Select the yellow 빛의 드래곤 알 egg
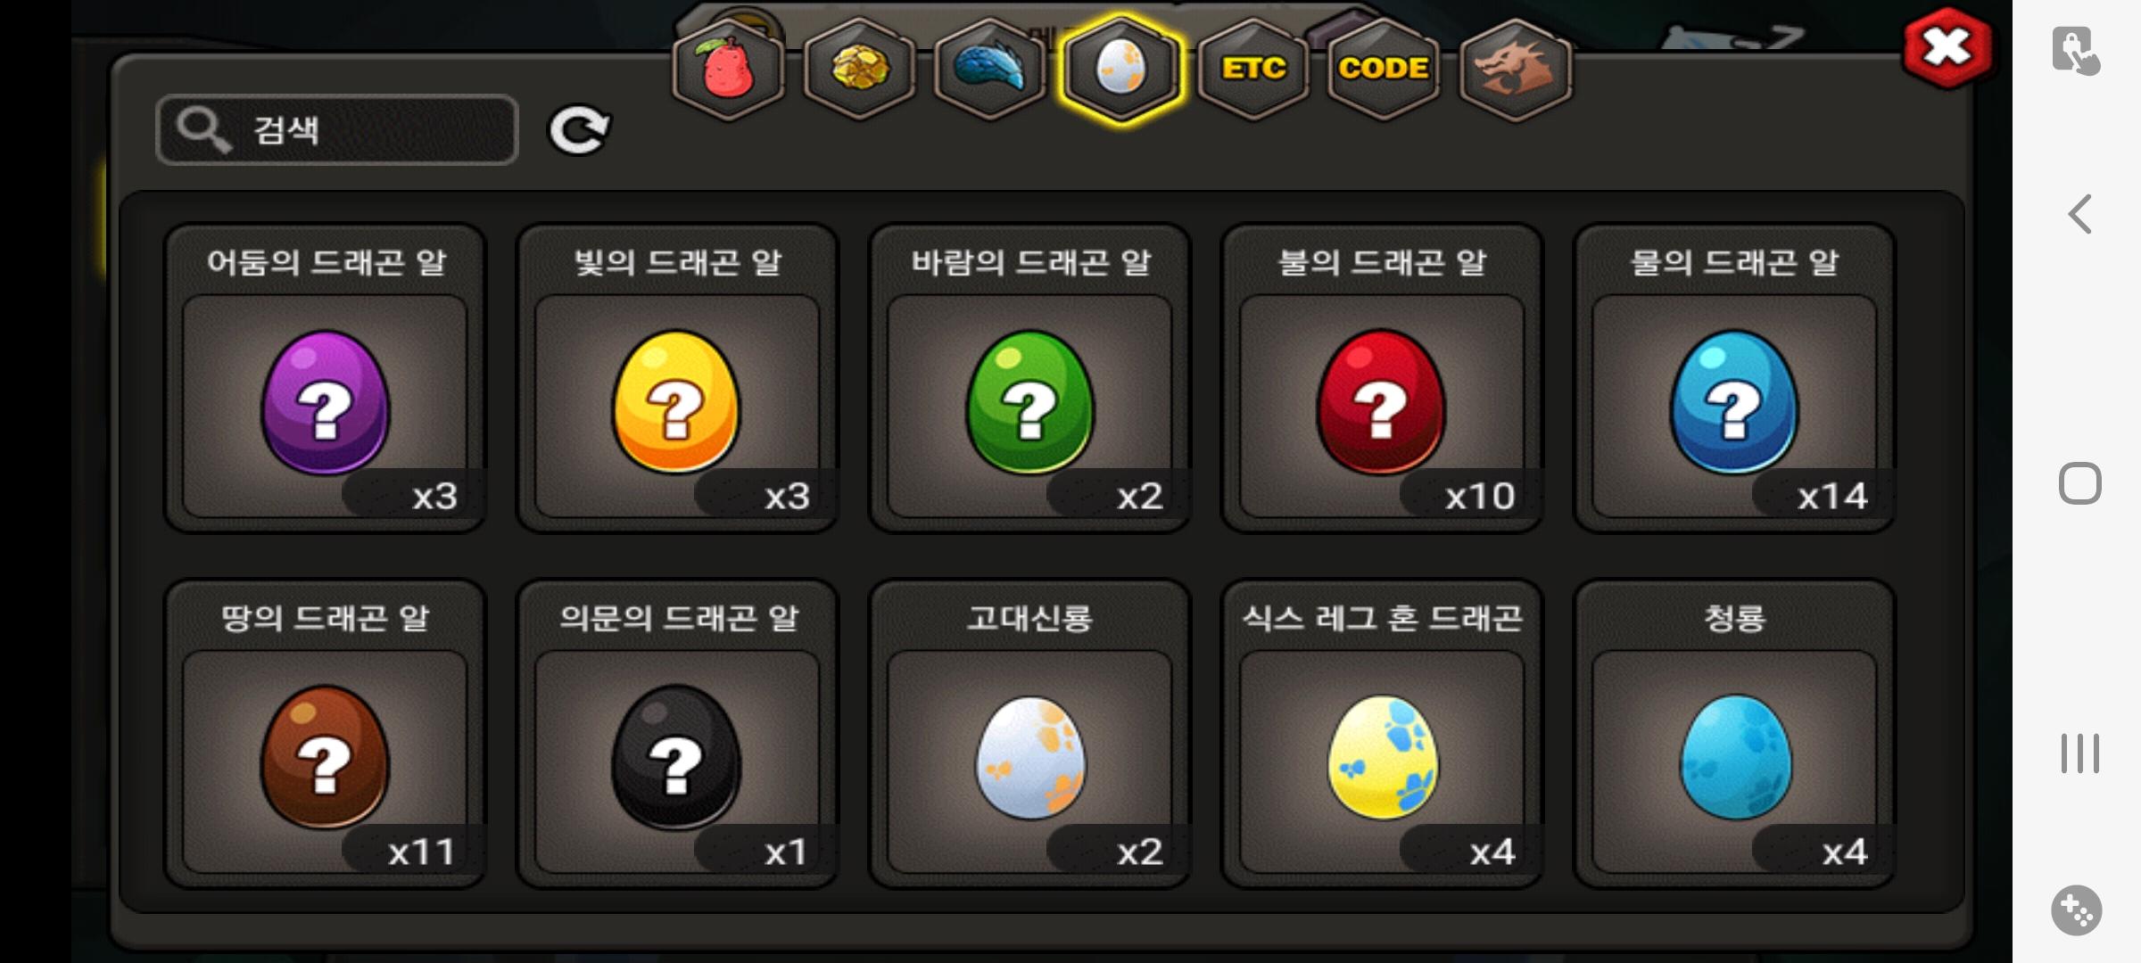The image size is (2141, 963). tap(677, 378)
